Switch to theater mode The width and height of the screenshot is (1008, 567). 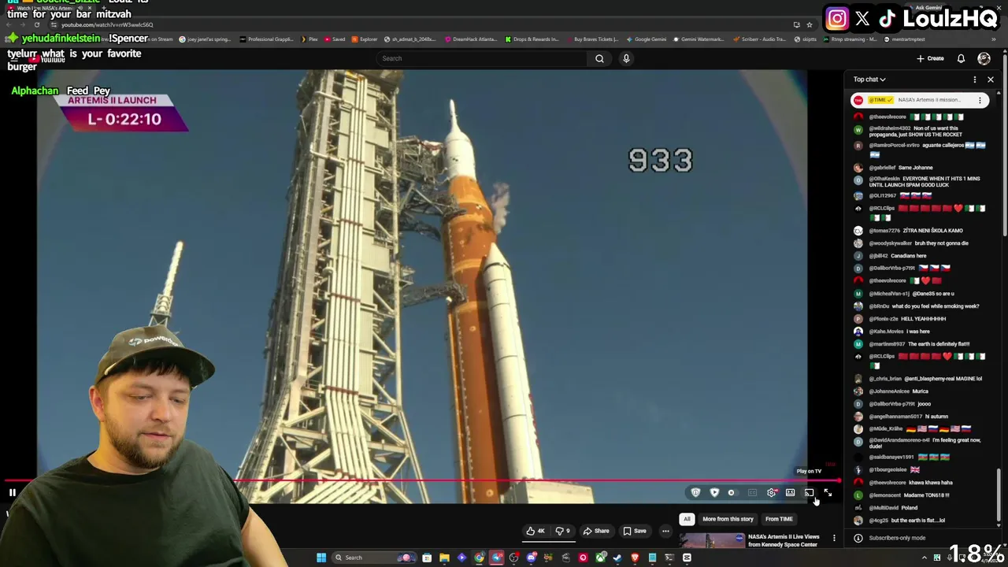(x=790, y=493)
